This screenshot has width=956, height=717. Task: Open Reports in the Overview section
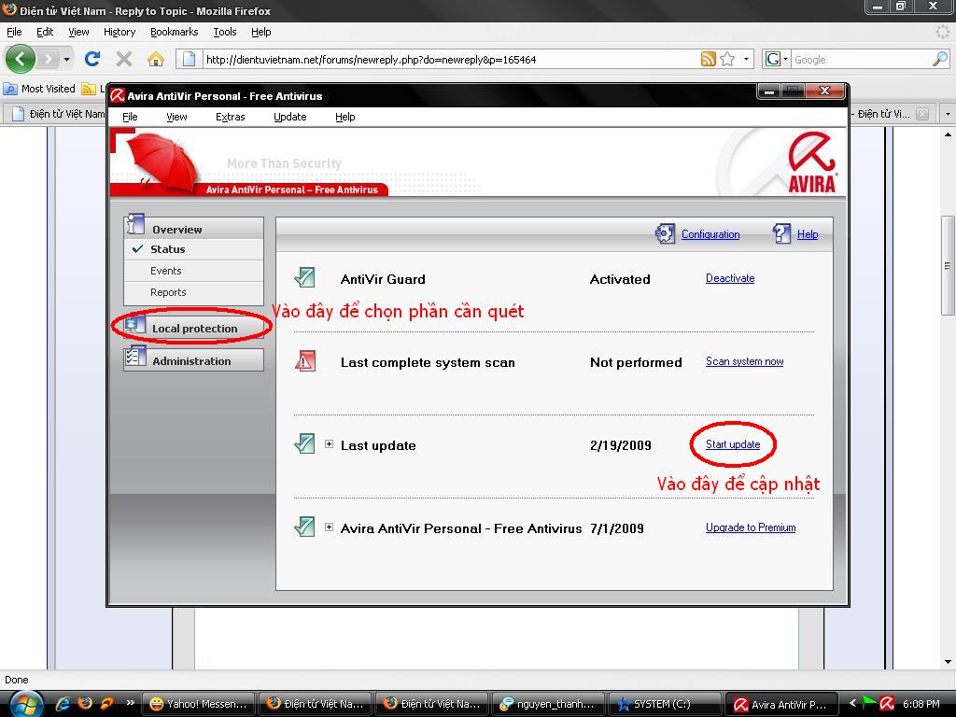click(193, 292)
